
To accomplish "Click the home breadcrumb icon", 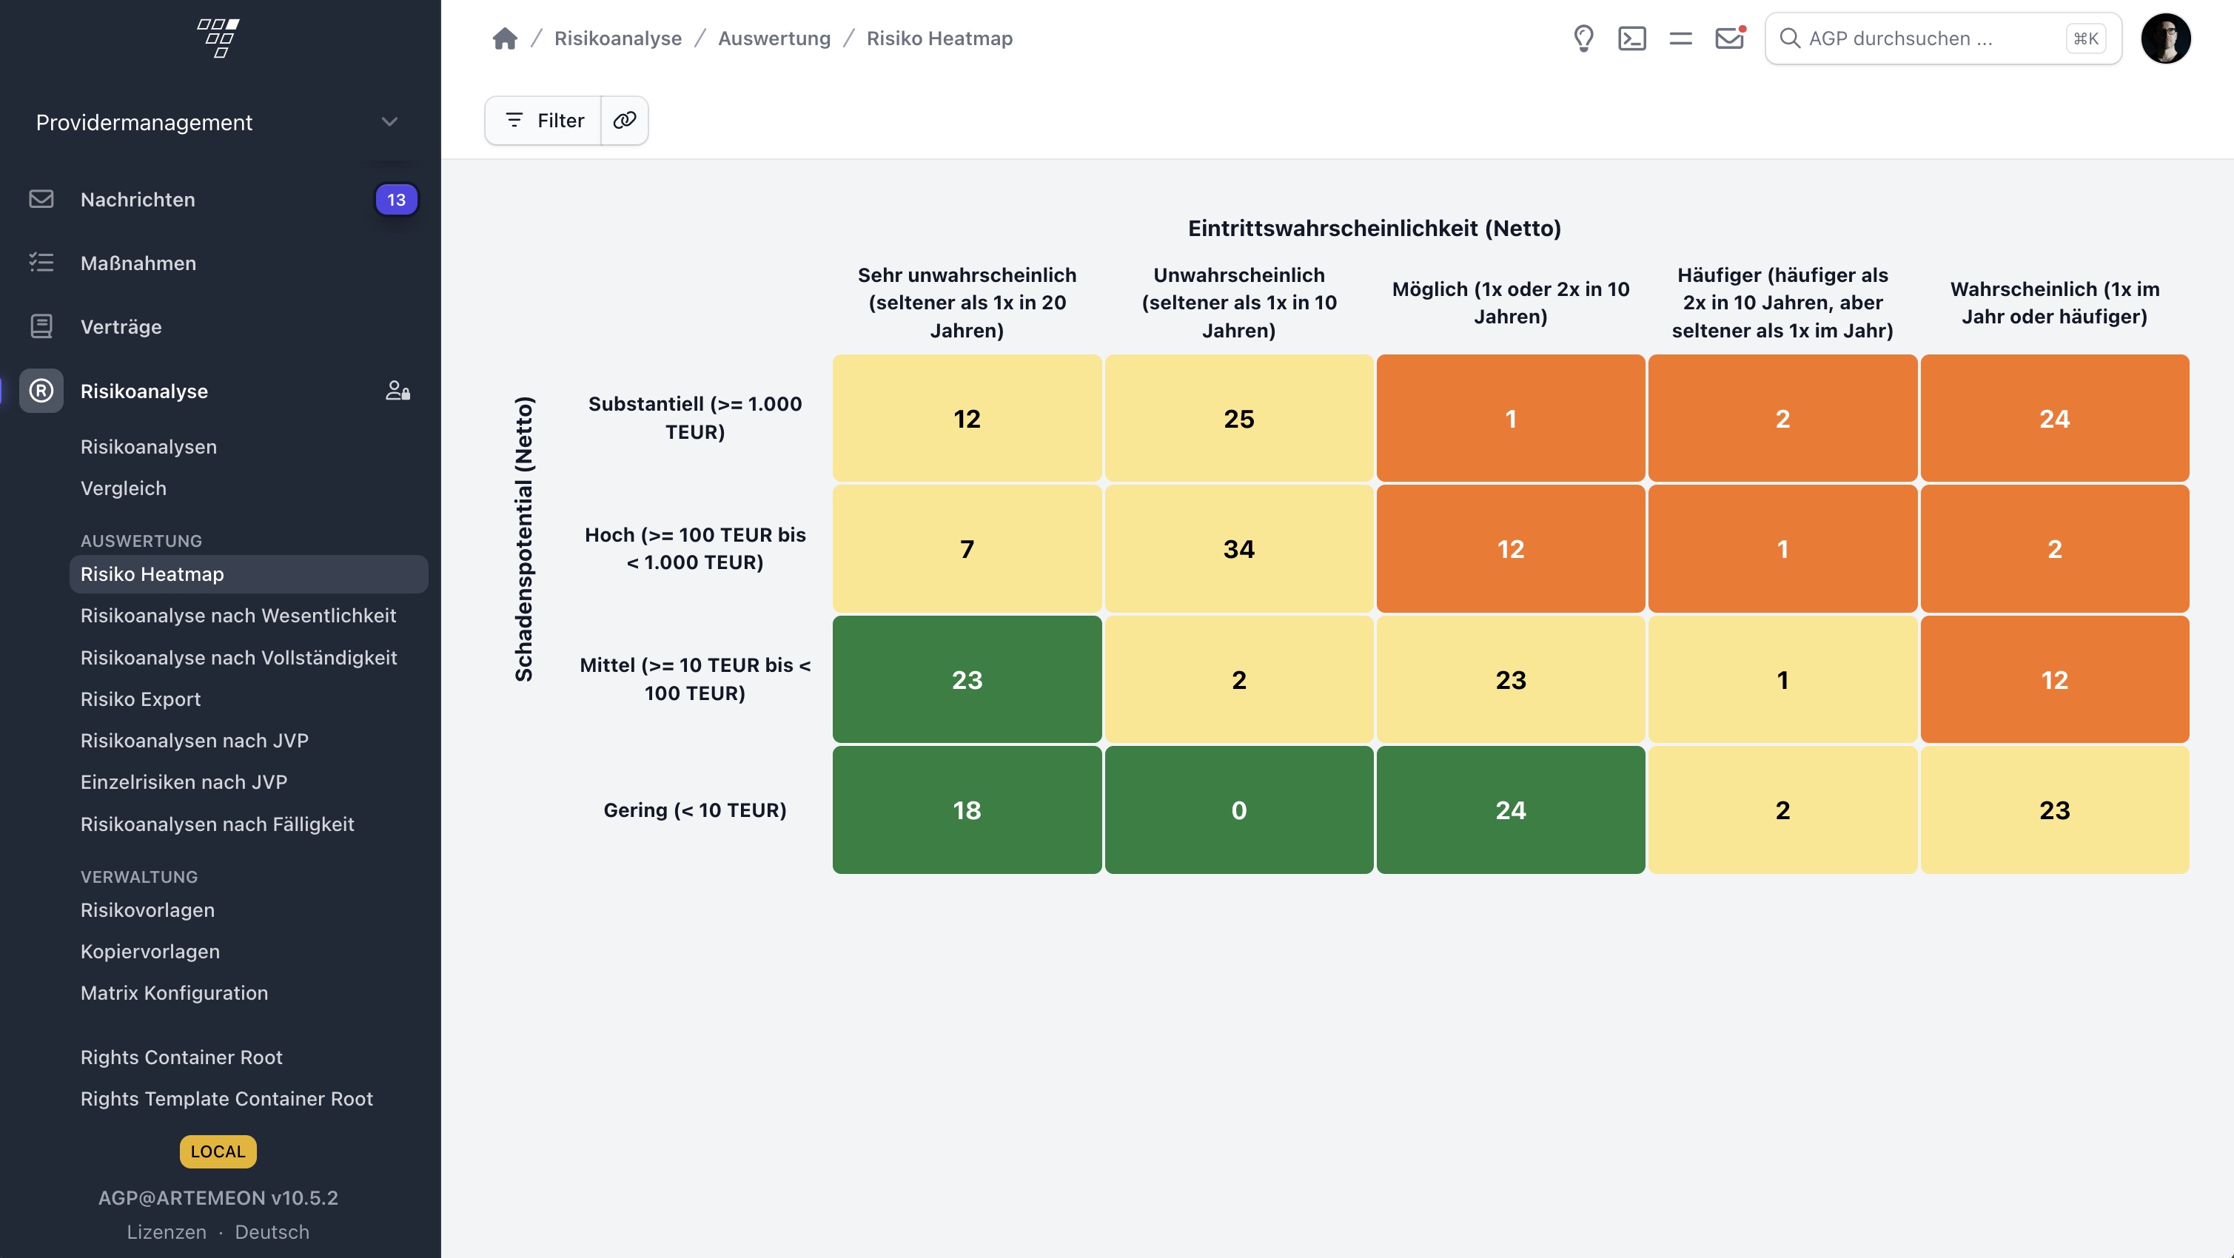I will pos(504,39).
